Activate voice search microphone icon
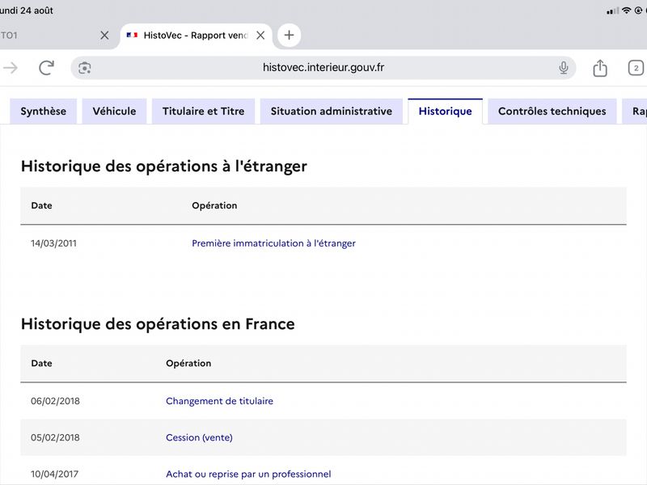 (563, 68)
